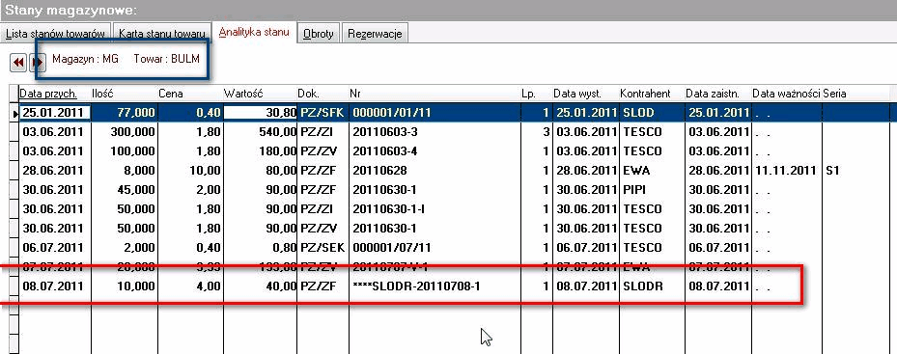Screen dimensions: 897x354
Task: Switch to the Rezerwacje tab
Action: 375,34
